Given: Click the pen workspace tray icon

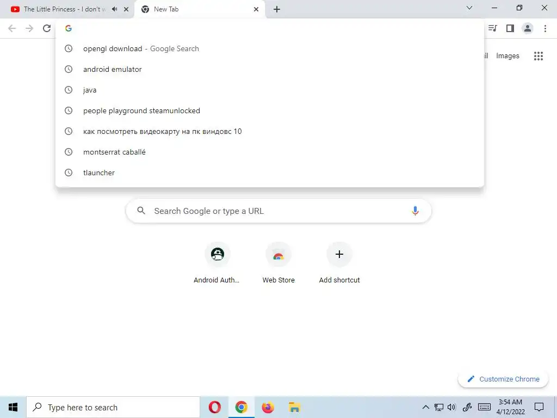Looking at the screenshot, I should 467,407.
